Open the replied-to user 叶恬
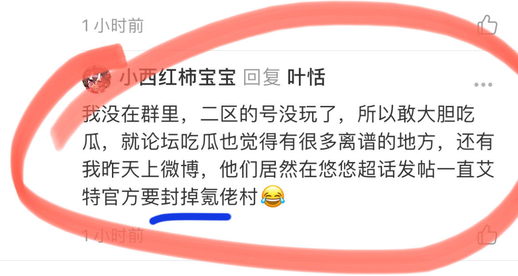The height and width of the screenshot is (276, 518). (306, 78)
